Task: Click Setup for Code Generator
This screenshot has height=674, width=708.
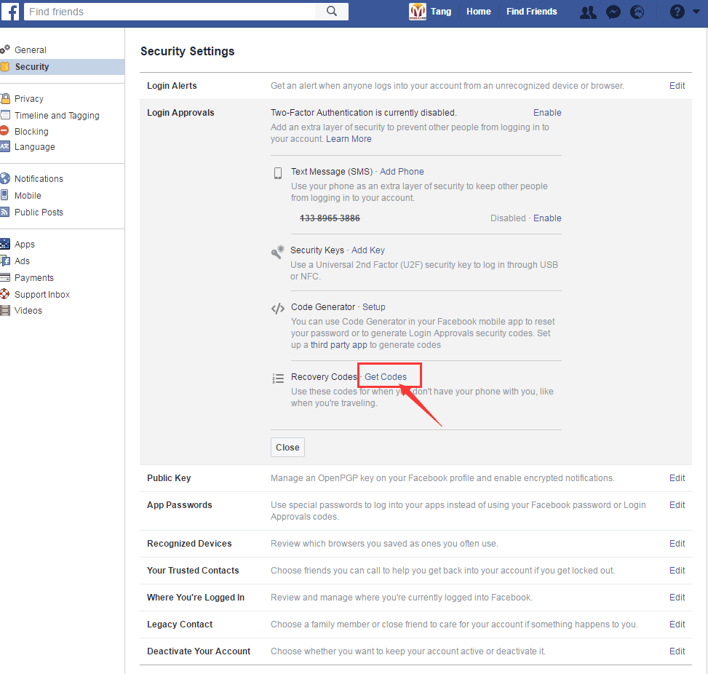Action: (374, 307)
